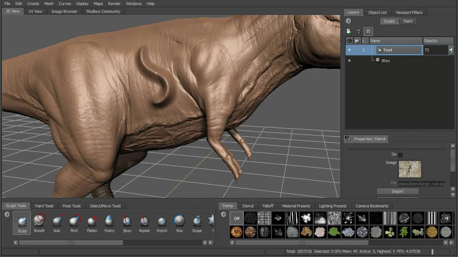Expand the Sculpt Tools tray

click(x=7, y=215)
